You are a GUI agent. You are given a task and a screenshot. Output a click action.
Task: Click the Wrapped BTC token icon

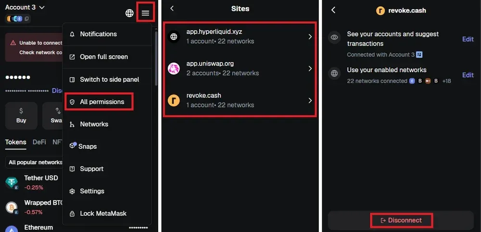12,207
